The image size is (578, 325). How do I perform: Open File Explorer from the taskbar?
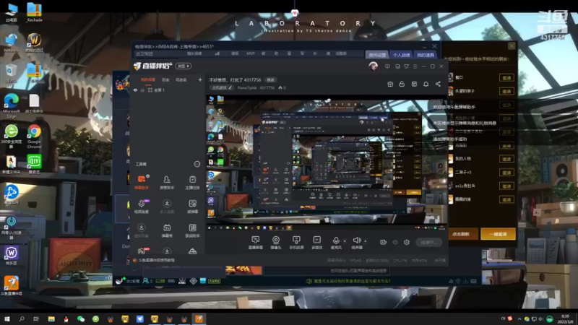pyautogui.click(x=51, y=319)
